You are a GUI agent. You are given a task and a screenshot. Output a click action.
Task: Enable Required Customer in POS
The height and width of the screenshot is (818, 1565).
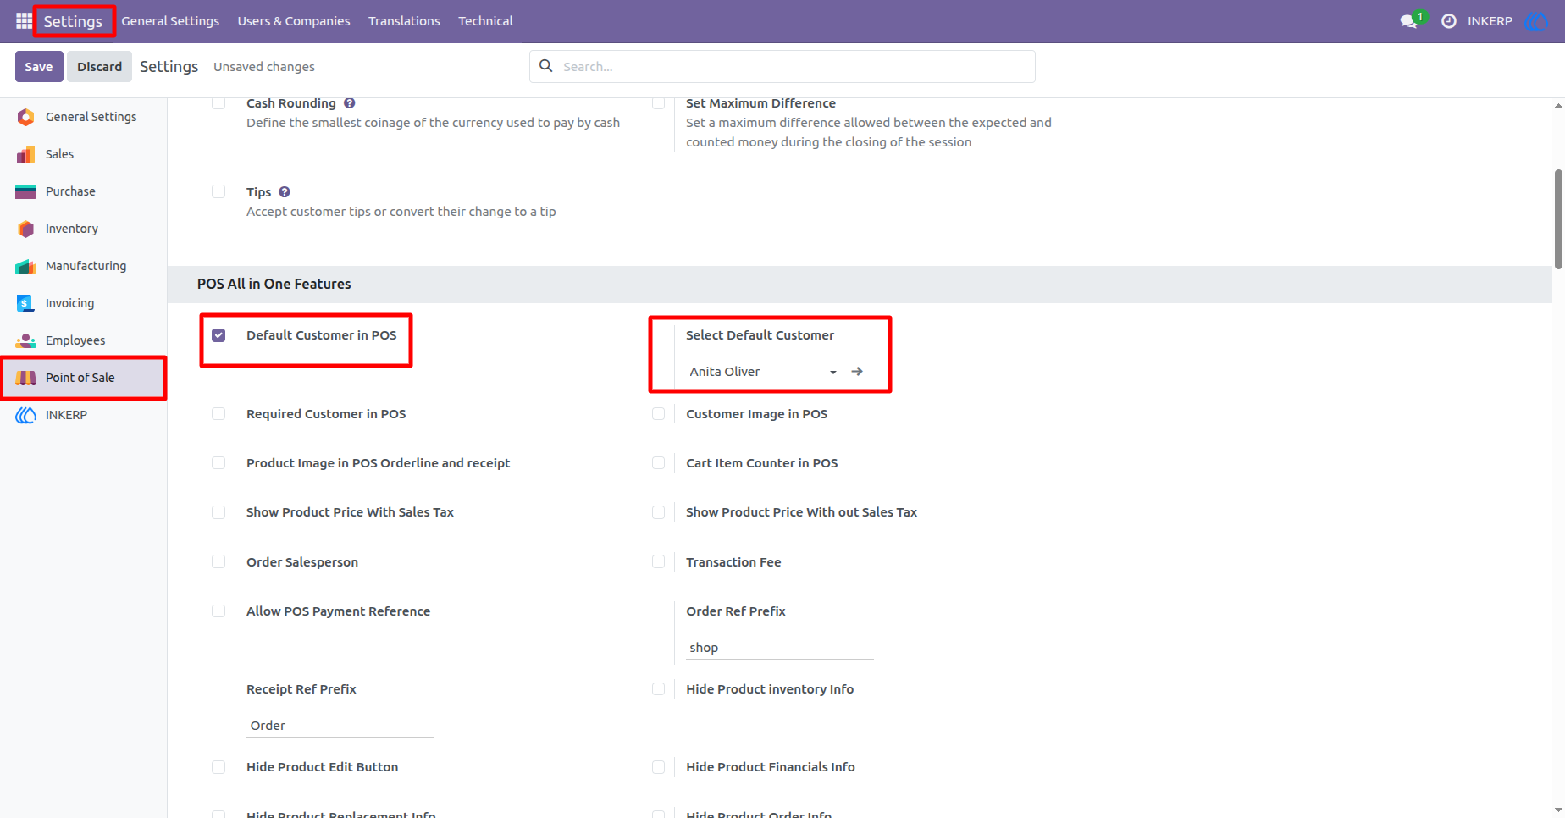[218, 414]
